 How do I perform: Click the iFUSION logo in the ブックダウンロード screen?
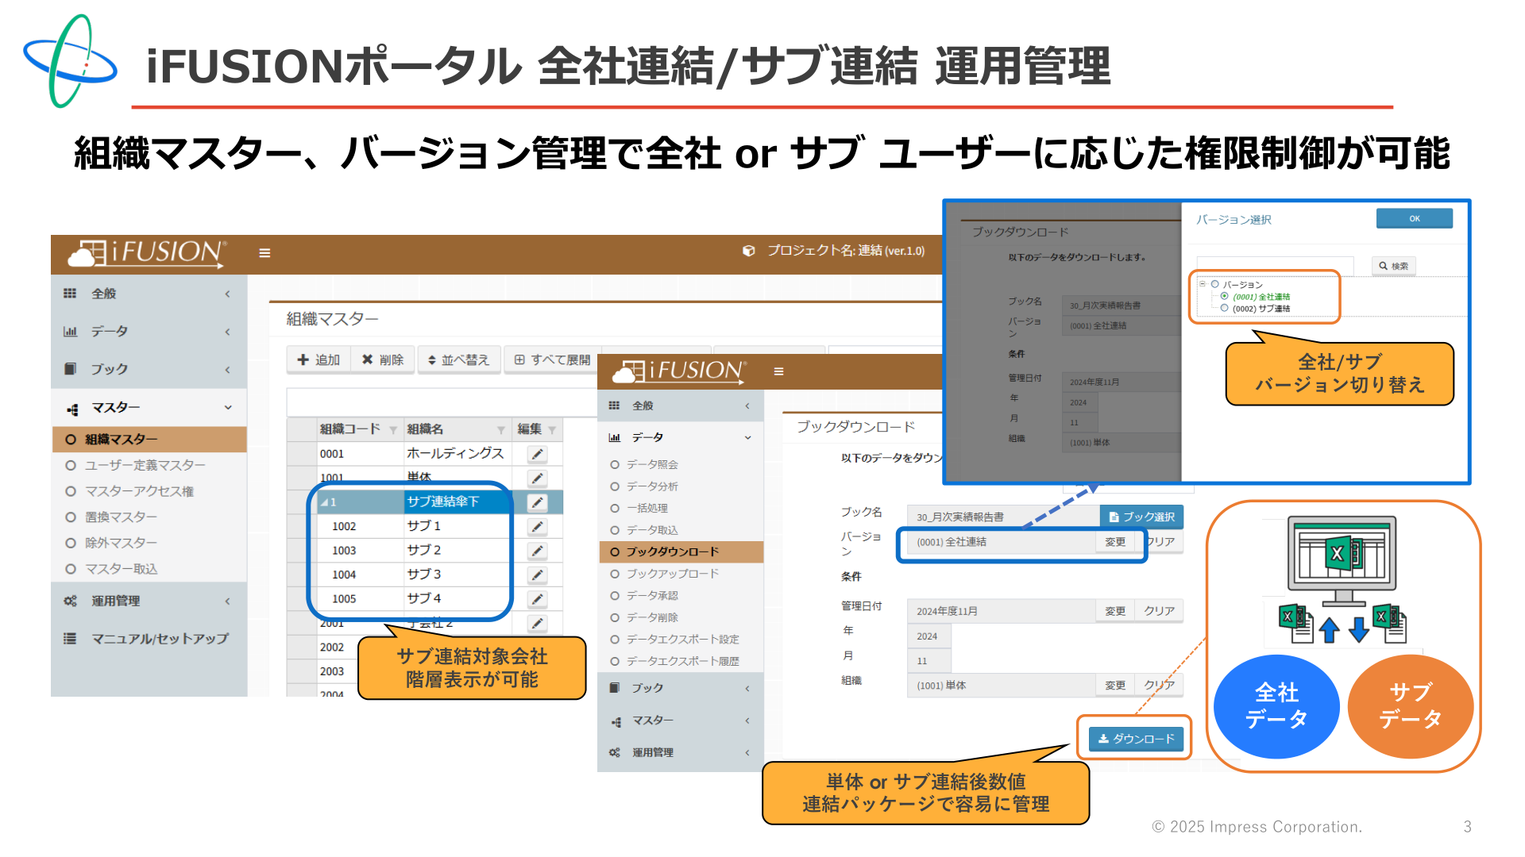point(679,371)
